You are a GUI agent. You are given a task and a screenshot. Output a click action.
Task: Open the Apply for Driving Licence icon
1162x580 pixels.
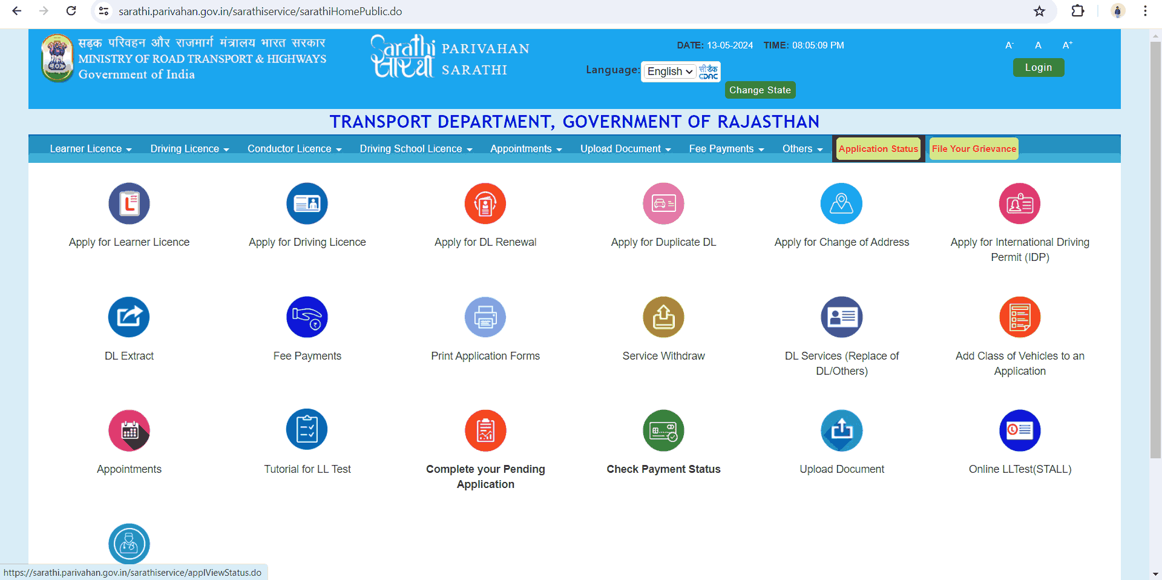(307, 203)
